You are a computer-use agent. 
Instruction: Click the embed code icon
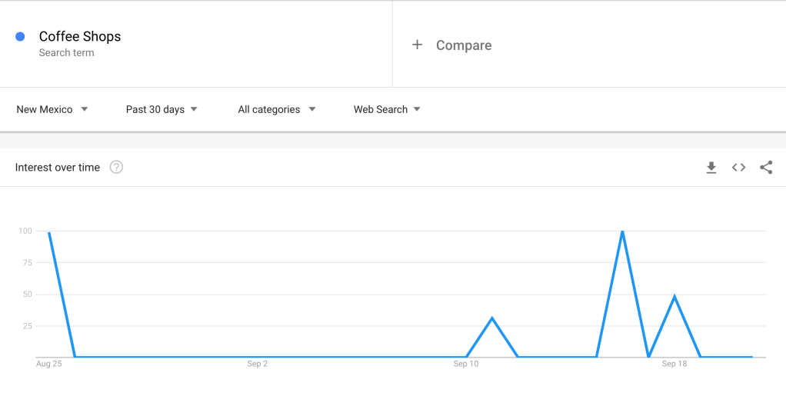738,168
